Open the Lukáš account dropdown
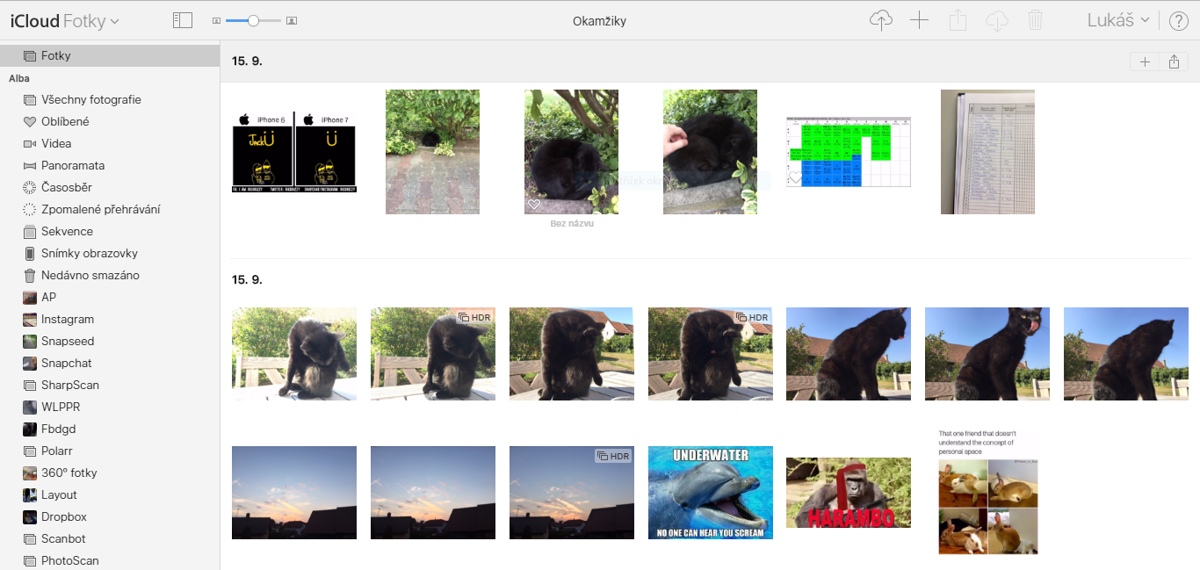1200x570 pixels. pos(1118,20)
